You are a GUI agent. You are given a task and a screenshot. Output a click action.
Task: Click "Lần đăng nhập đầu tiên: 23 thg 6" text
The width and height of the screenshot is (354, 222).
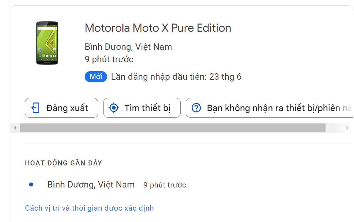[x=176, y=77]
